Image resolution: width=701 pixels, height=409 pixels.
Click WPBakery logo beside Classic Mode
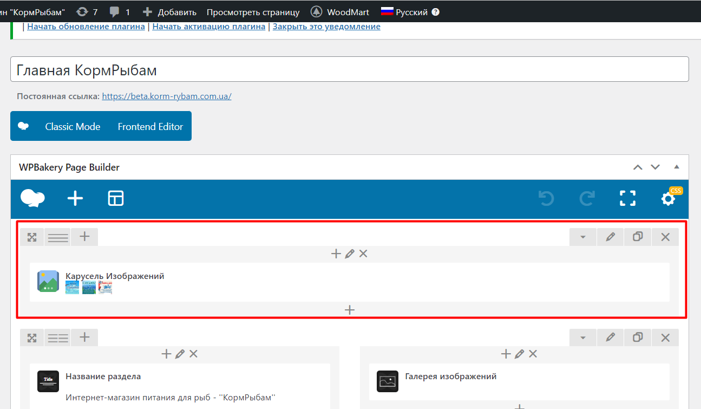pos(23,126)
